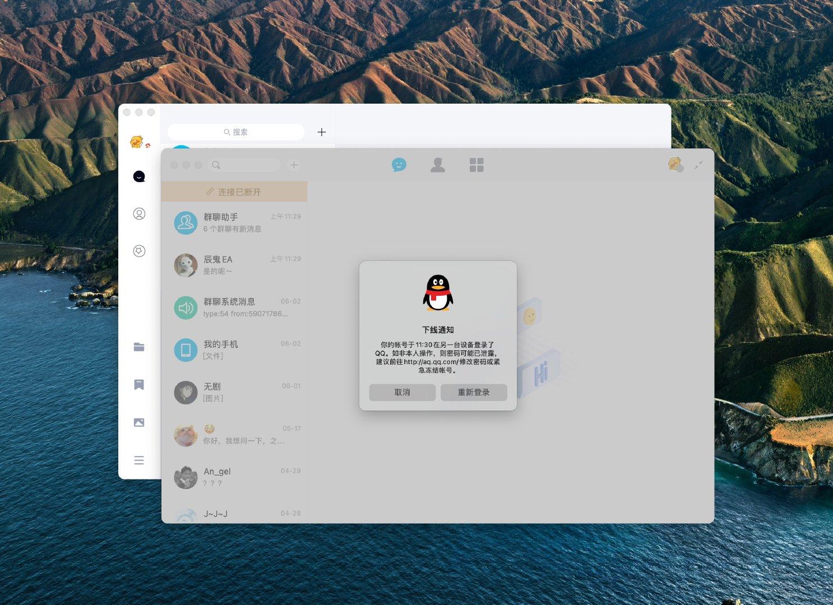Switch to the blue chat messages tab icon
Image resolution: width=833 pixels, height=605 pixels.
click(x=399, y=164)
